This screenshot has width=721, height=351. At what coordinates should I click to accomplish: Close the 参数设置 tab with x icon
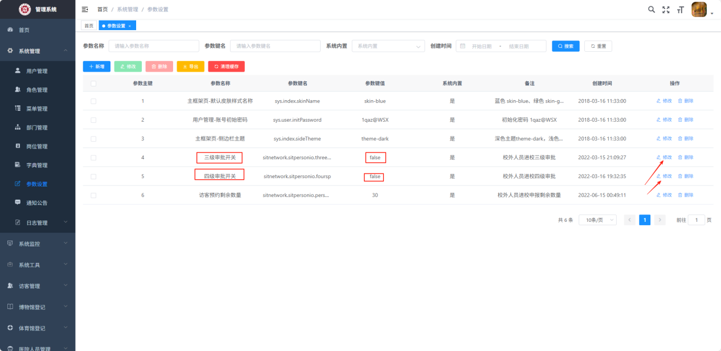[130, 26]
